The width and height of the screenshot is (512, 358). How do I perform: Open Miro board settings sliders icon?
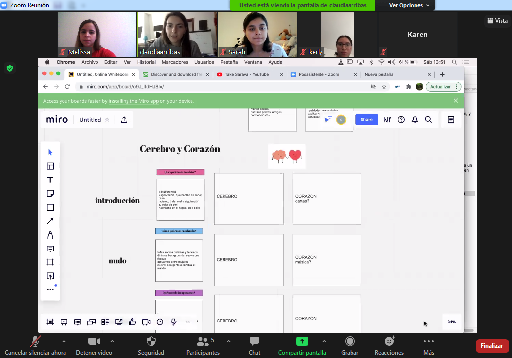click(387, 120)
